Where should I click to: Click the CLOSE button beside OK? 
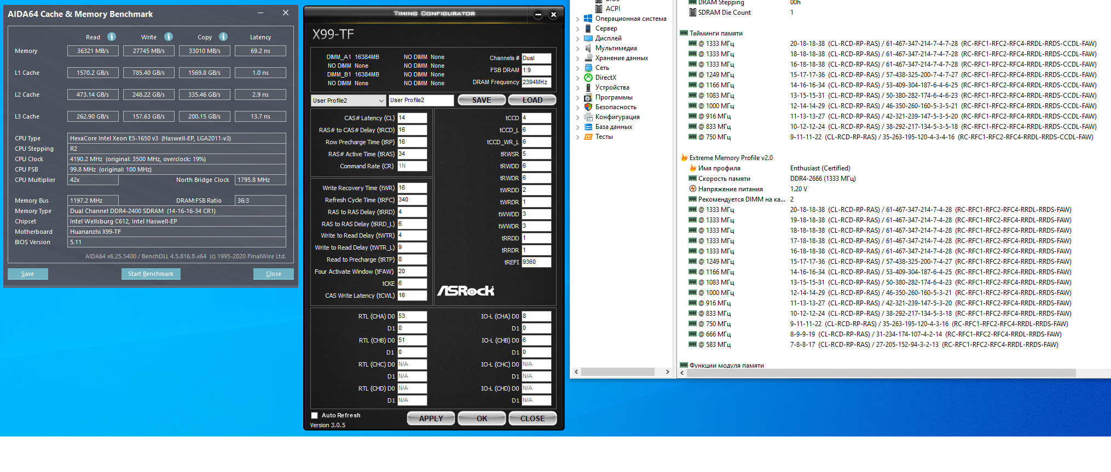tap(533, 418)
